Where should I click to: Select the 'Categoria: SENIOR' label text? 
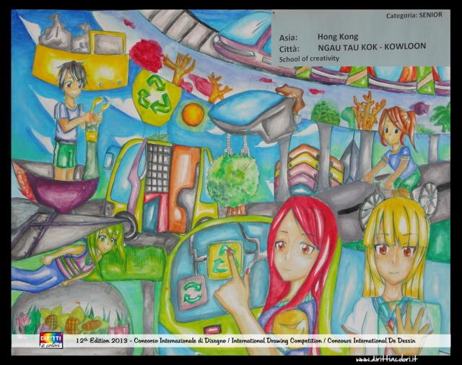(414, 15)
